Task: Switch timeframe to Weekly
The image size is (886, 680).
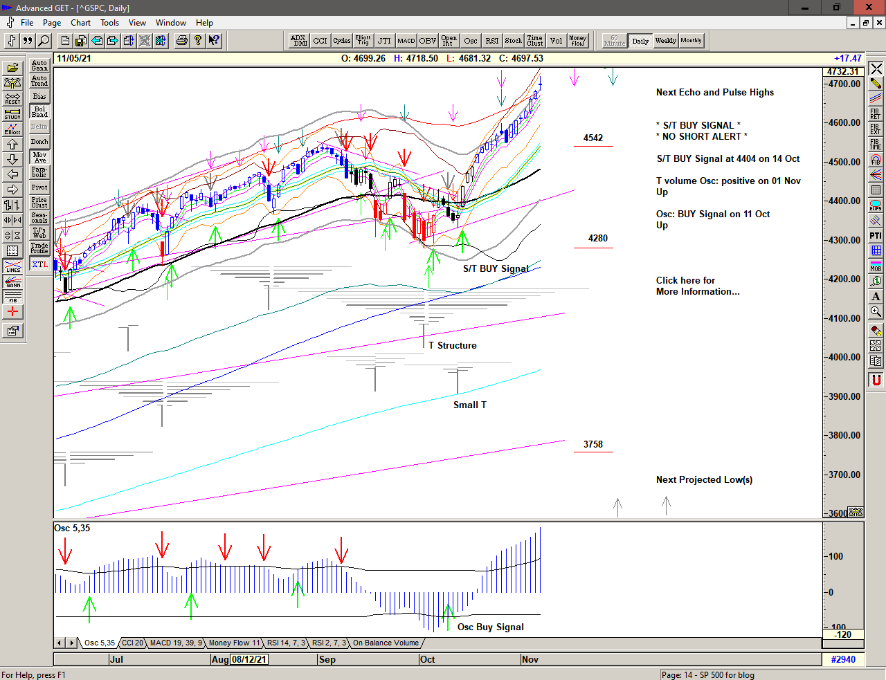Action: point(665,41)
